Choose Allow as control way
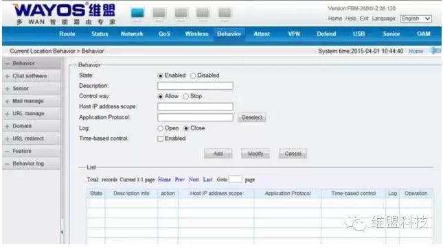Image resolution: width=443 pixels, height=249 pixels. click(x=161, y=97)
